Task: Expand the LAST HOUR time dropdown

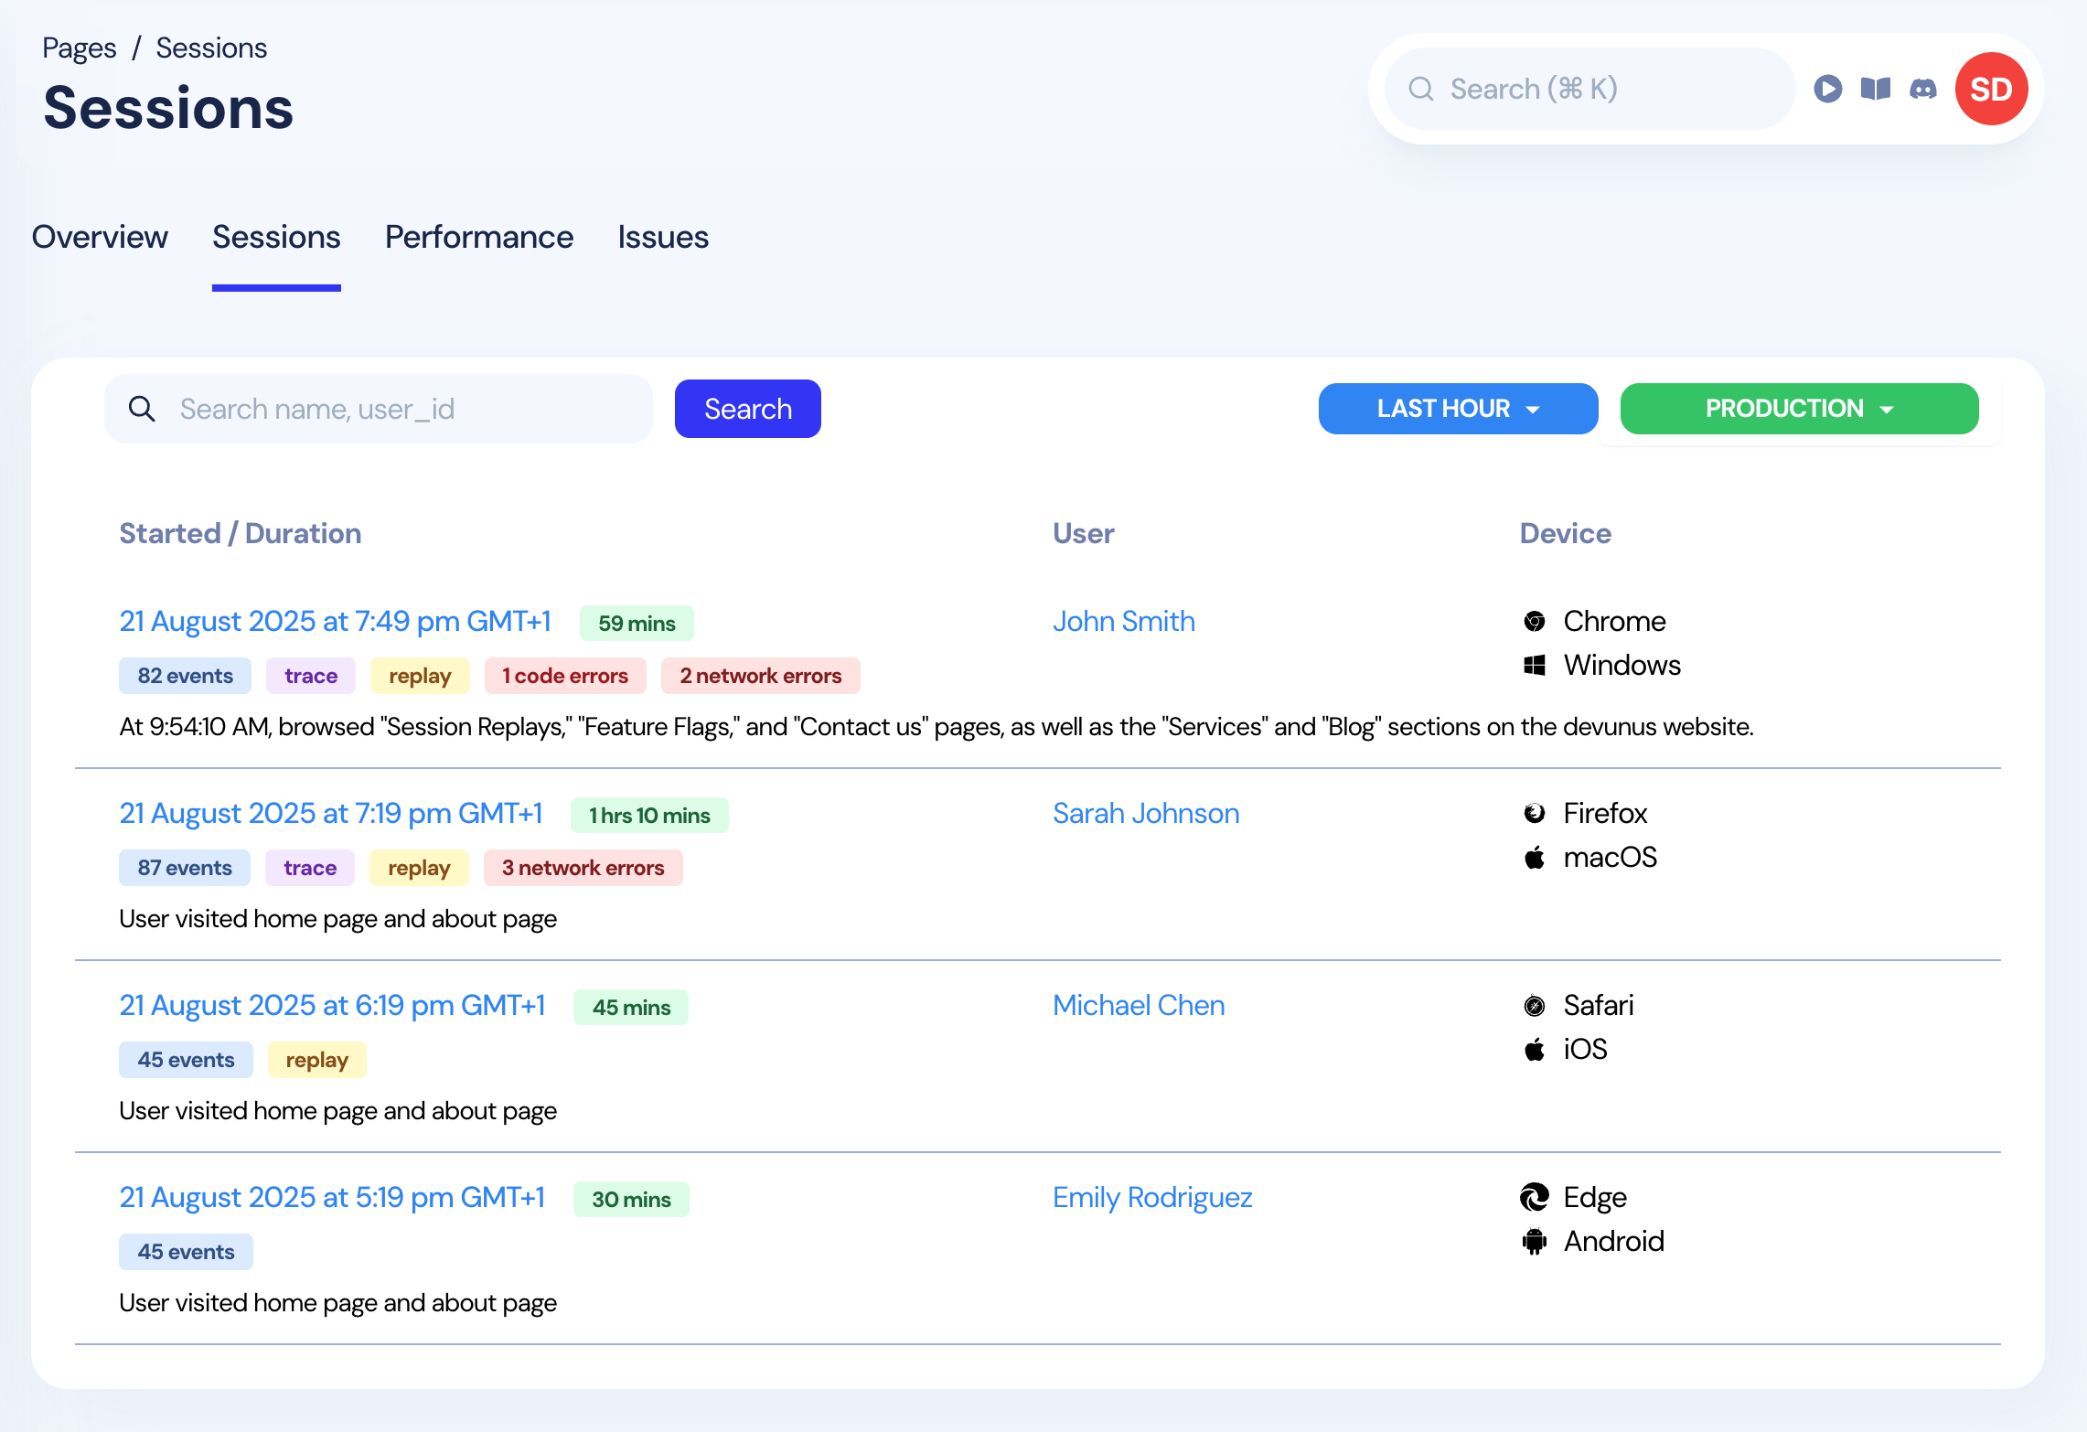Action: (x=1458, y=409)
